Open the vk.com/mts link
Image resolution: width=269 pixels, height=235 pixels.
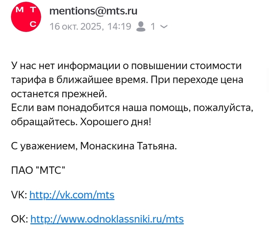point(72,195)
